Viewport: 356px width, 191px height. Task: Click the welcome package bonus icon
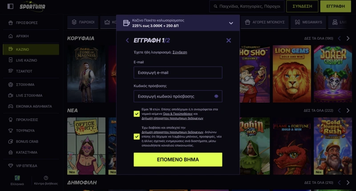[126, 23]
